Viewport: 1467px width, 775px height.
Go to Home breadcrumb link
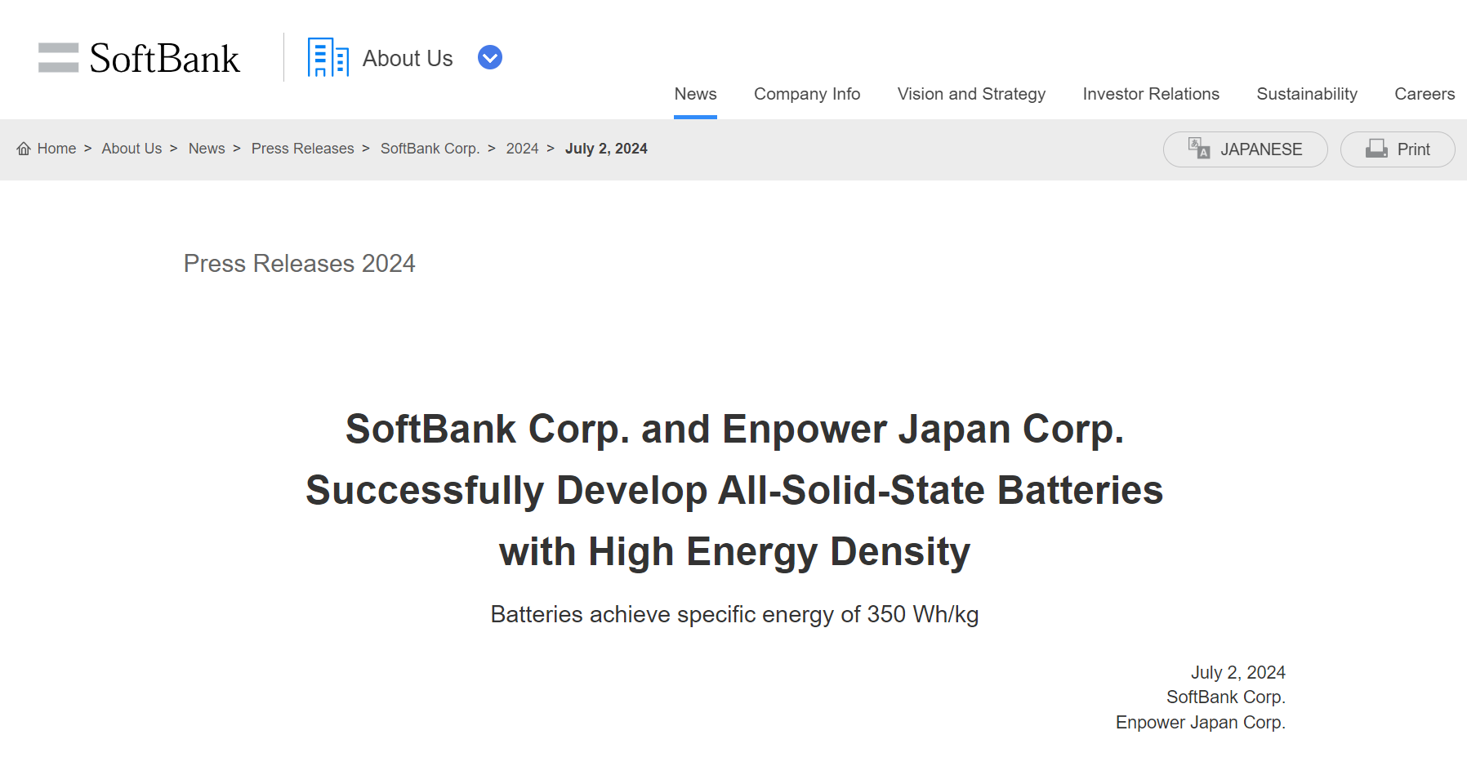(56, 149)
